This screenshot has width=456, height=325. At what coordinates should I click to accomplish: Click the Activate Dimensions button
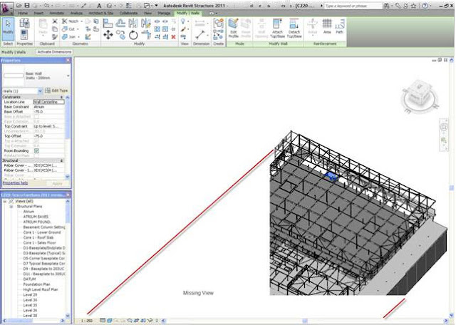pyautogui.click(x=54, y=52)
